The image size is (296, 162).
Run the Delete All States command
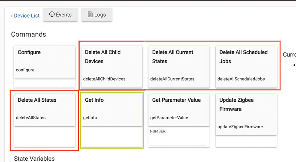coord(45,110)
